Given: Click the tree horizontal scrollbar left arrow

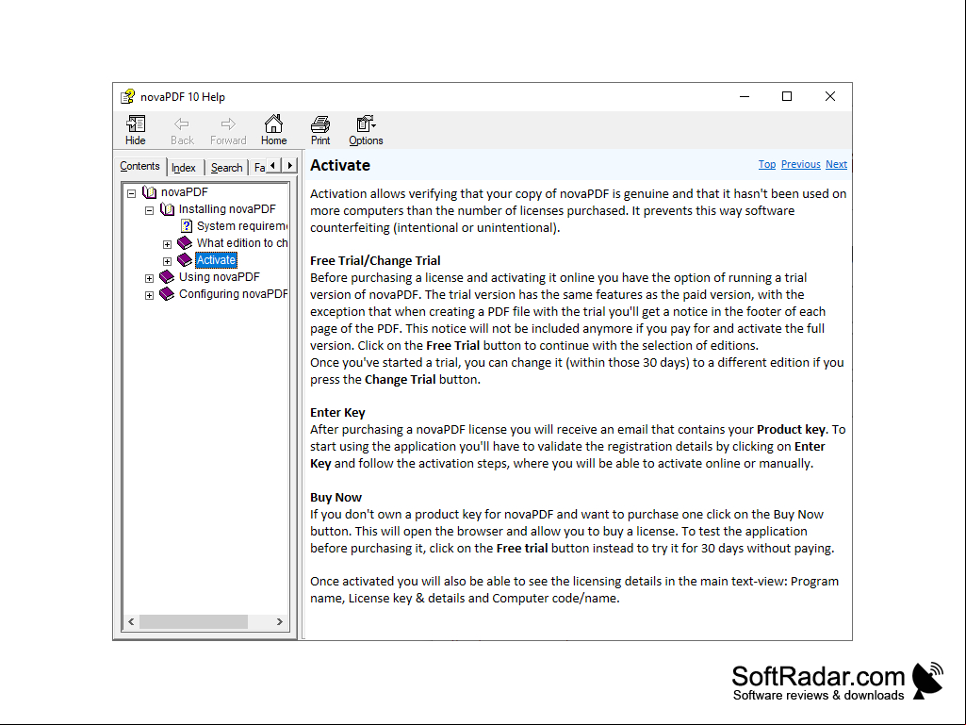Looking at the screenshot, I should 131,621.
